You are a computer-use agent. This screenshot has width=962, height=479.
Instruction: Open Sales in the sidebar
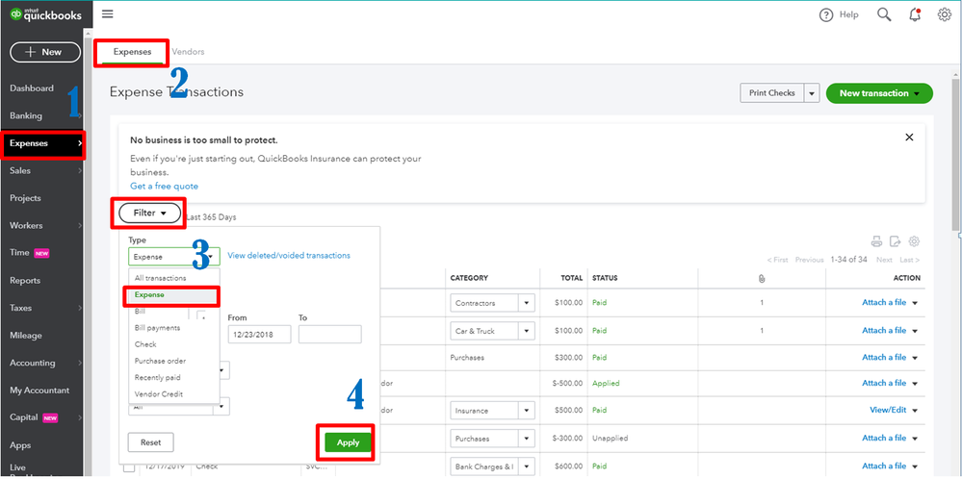(20, 171)
